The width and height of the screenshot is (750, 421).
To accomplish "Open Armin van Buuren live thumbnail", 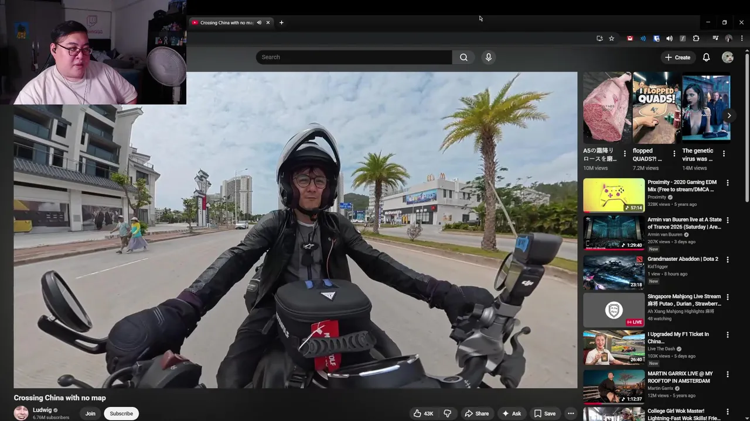I will (x=613, y=233).
